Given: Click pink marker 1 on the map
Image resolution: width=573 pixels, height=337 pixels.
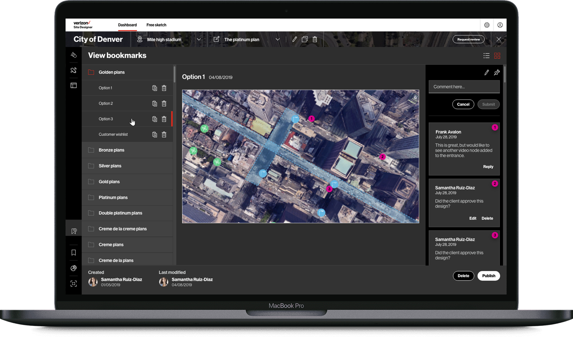Looking at the screenshot, I should 312,119.
